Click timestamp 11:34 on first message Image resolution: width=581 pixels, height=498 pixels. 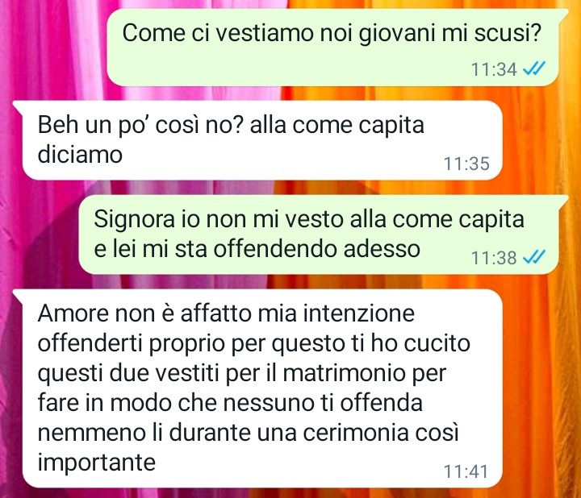click(x=494, y=69)
